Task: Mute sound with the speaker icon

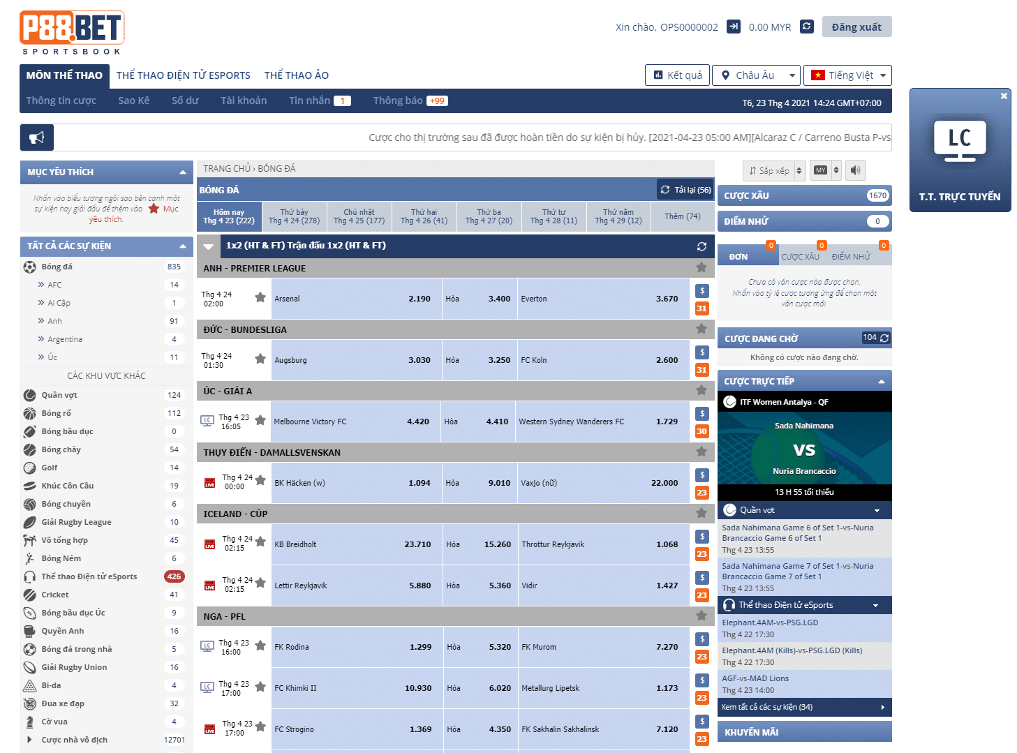Action: click(856, 170)
